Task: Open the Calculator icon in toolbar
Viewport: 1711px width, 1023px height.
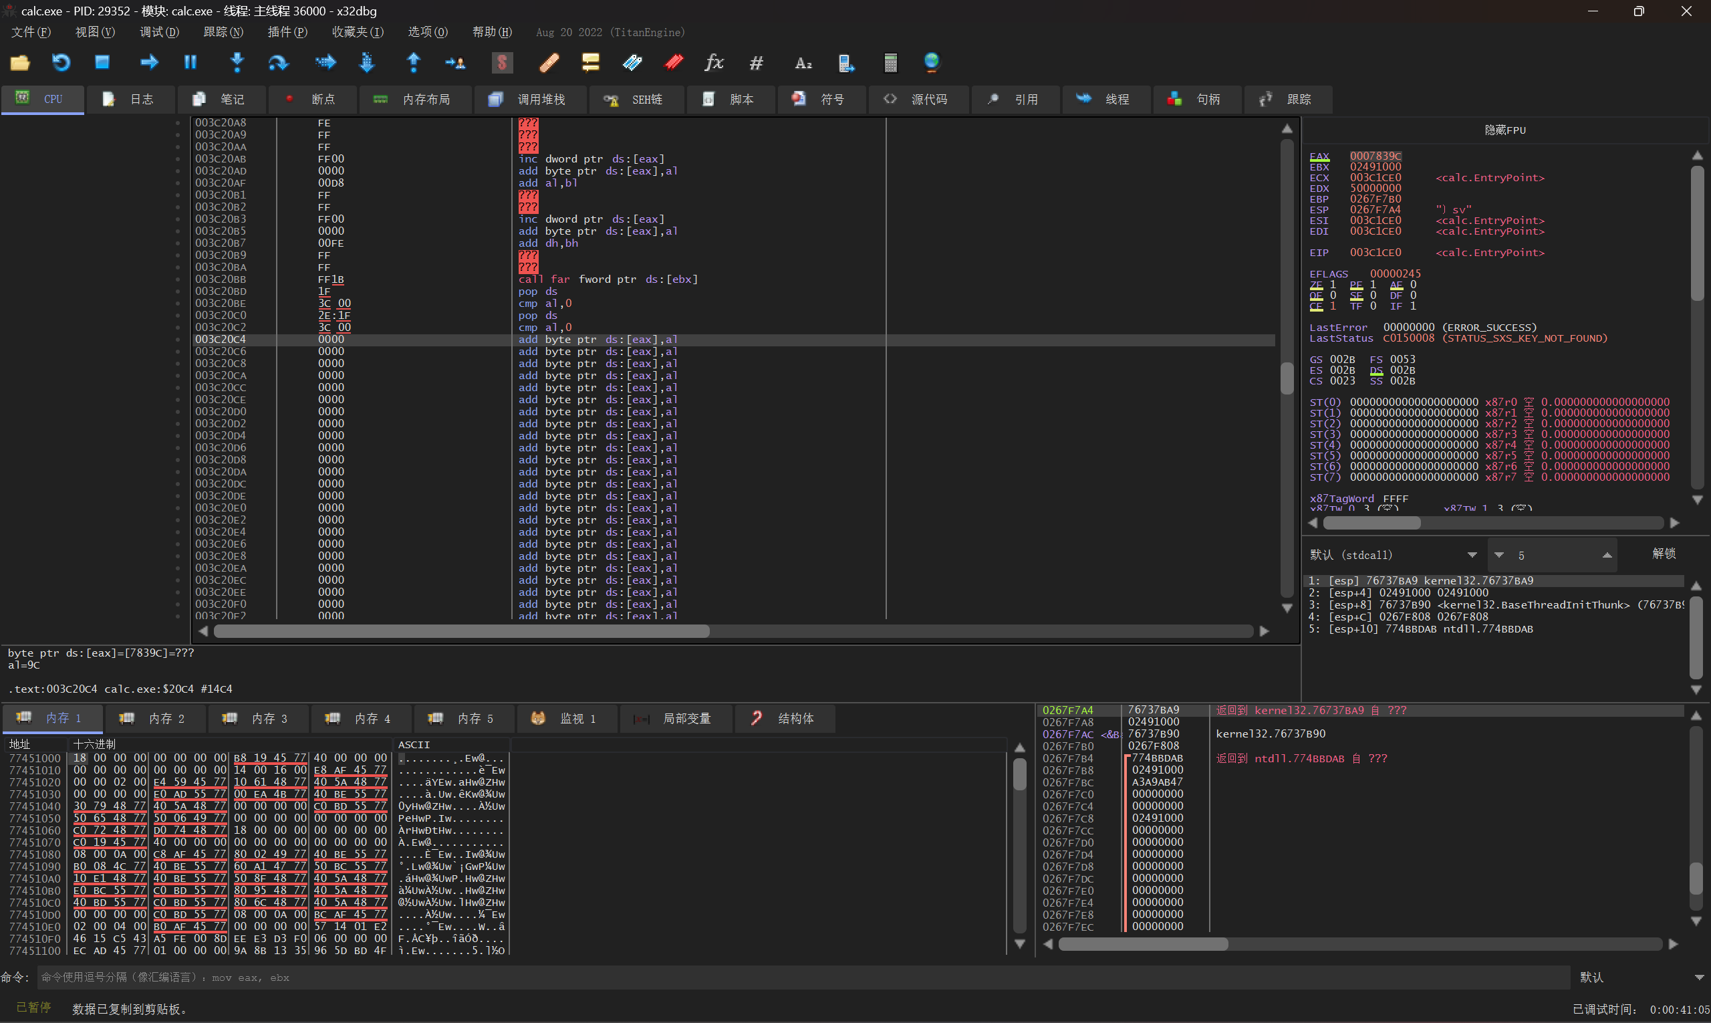Action: click(890, 63)
